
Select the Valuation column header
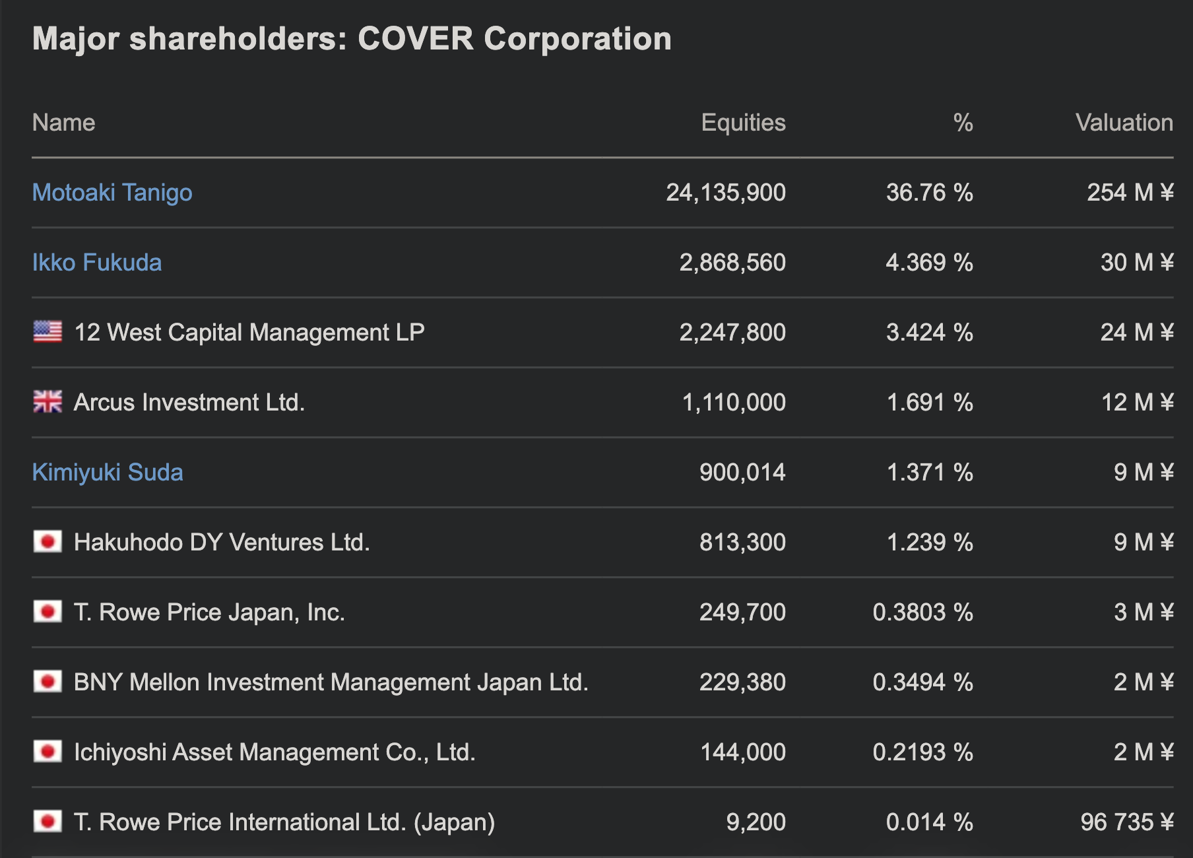(1124, 123)
